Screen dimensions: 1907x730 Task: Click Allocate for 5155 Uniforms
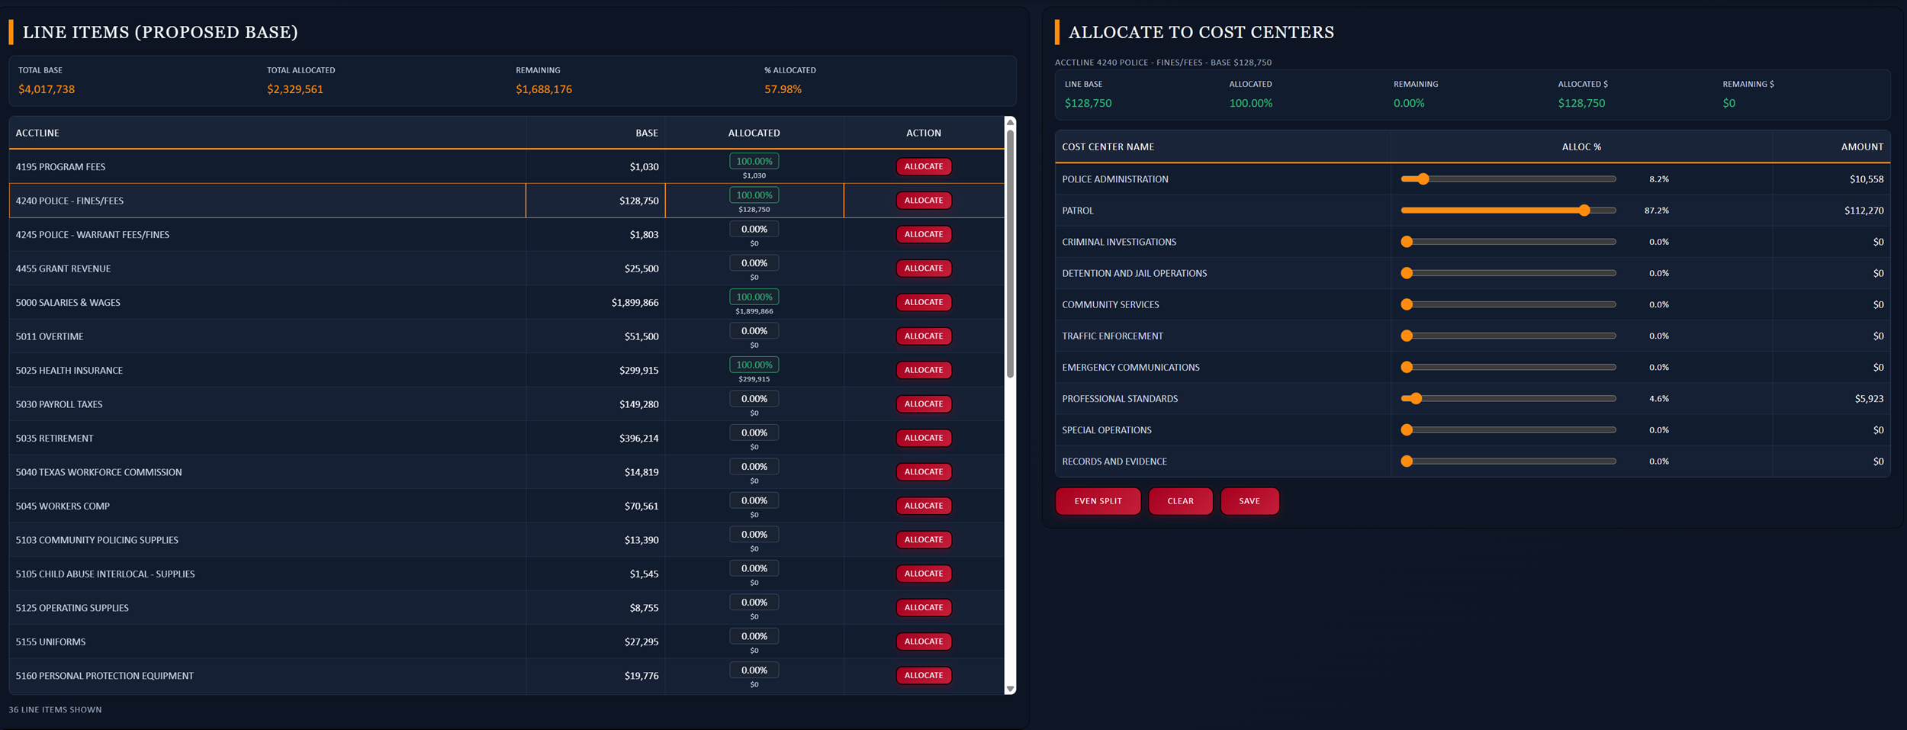coord(923,642)
